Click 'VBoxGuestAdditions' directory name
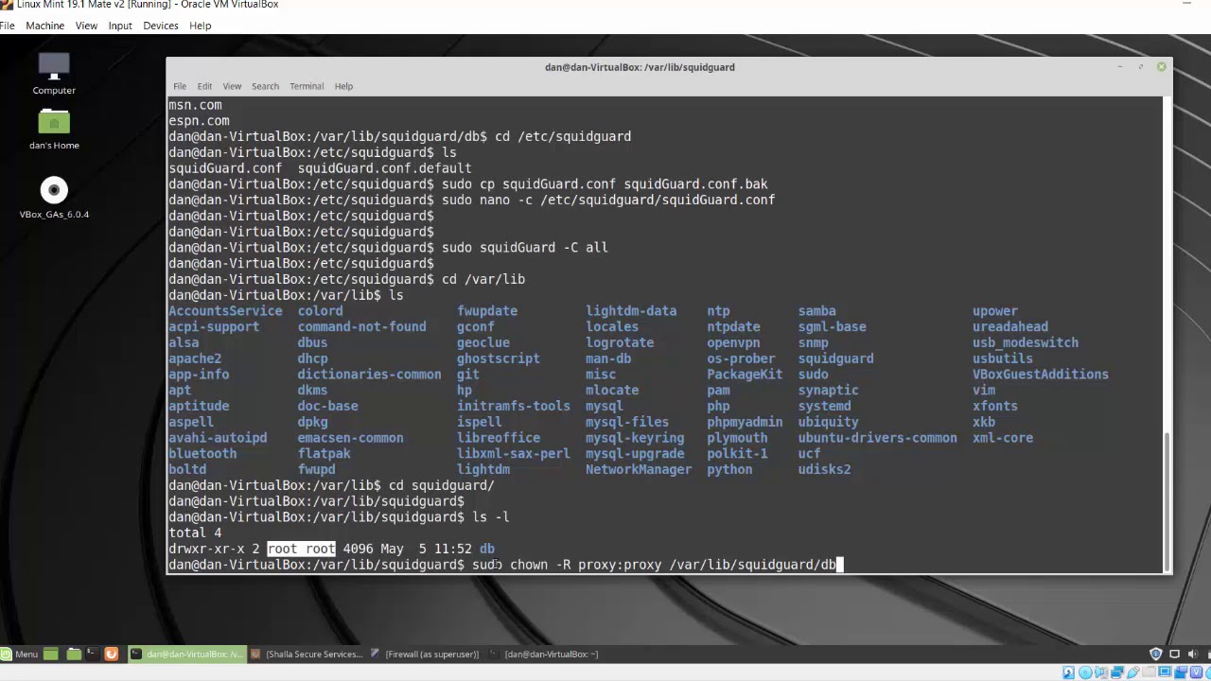This screenshot has width=1211, height=681. click(x=1041, y=375)
